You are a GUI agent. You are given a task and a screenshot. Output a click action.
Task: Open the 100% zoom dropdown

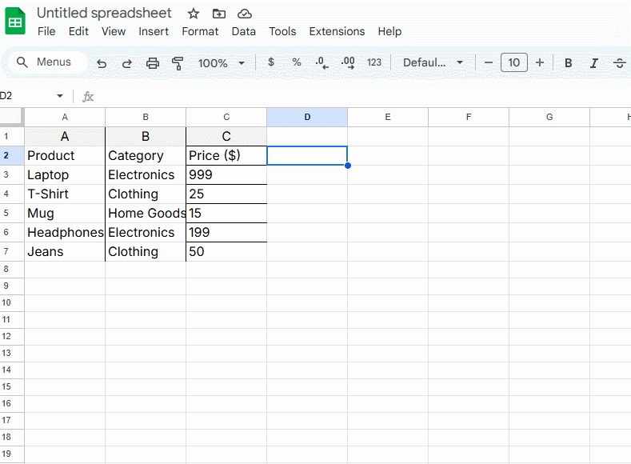coord(221,63)
